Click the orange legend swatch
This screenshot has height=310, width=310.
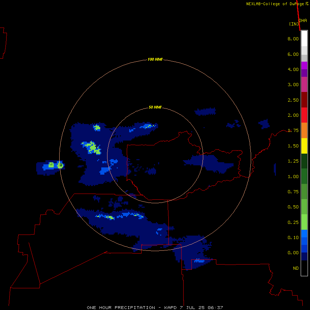click(x=304, y=131)
